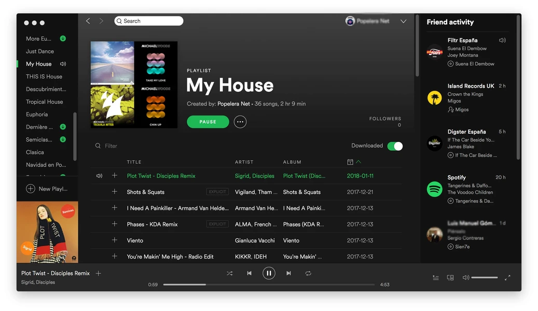The height and width of the screenshot is (311, 538).
Task: Add I Need A Painkiller to library
Action: (115, 208)
